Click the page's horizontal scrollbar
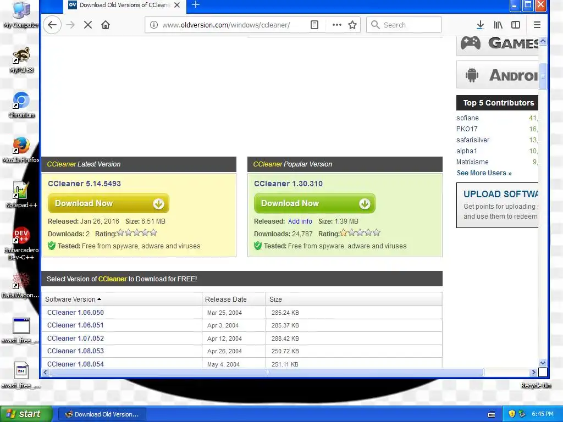The width and height of the screenshot is (563, 422). (267, 372)
